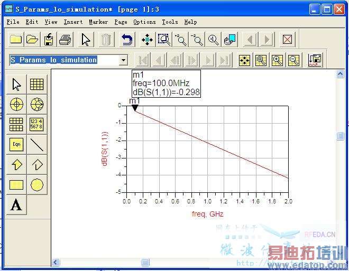Select the text tool marked A
The height and width of the screenshot is (271, 349).
[16, 205]
